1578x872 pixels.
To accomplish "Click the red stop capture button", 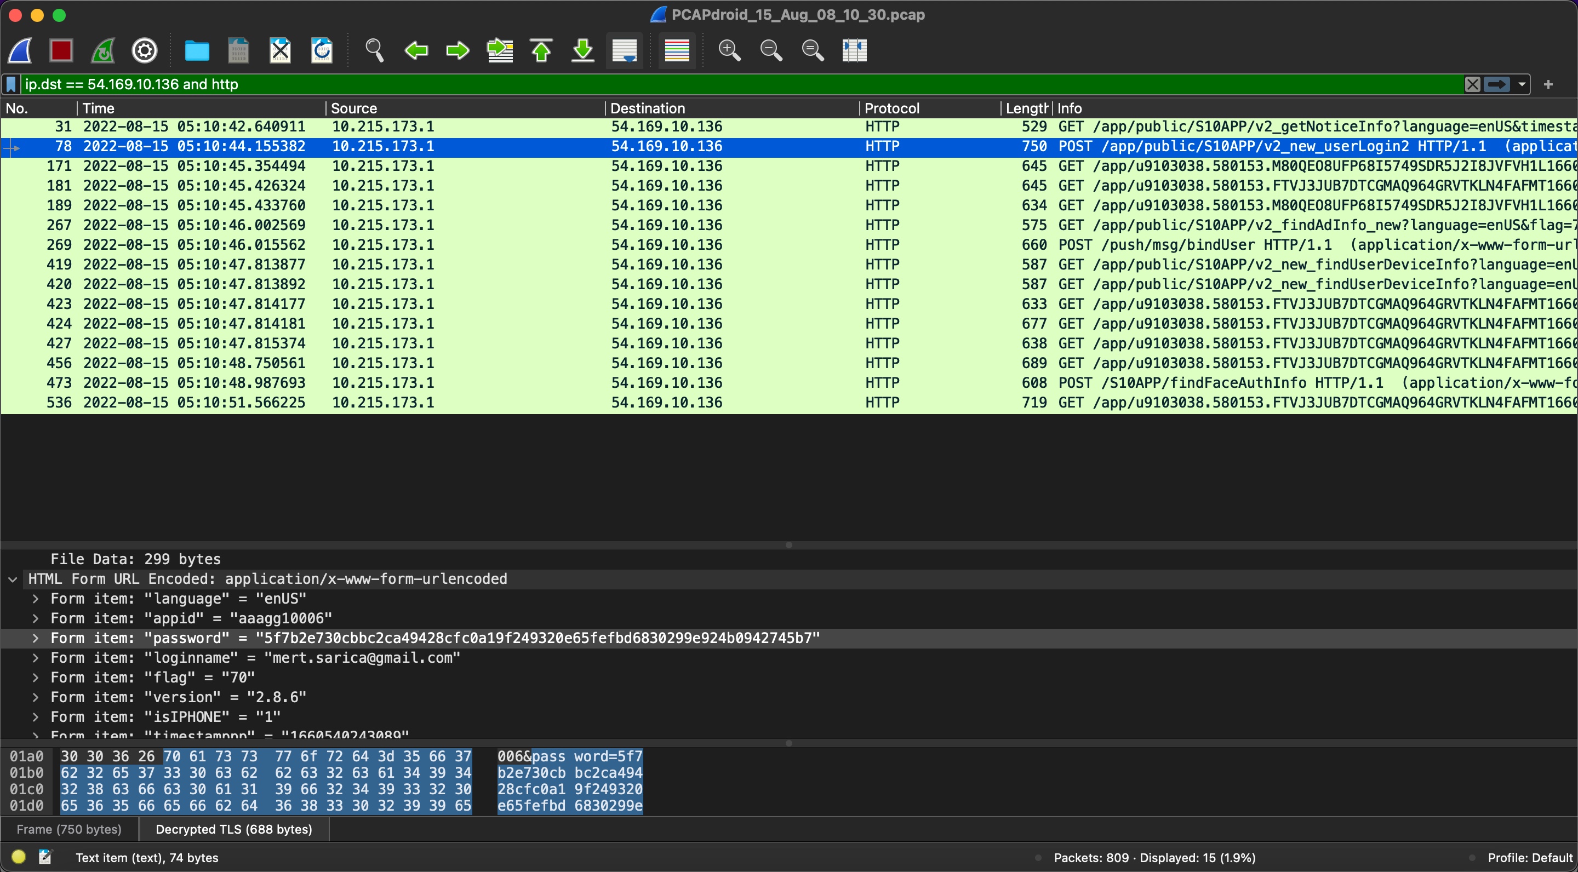I will tap(61, 50).
